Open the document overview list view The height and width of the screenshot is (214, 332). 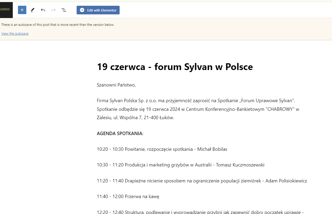pyautogui.click(x=64, y=10)
